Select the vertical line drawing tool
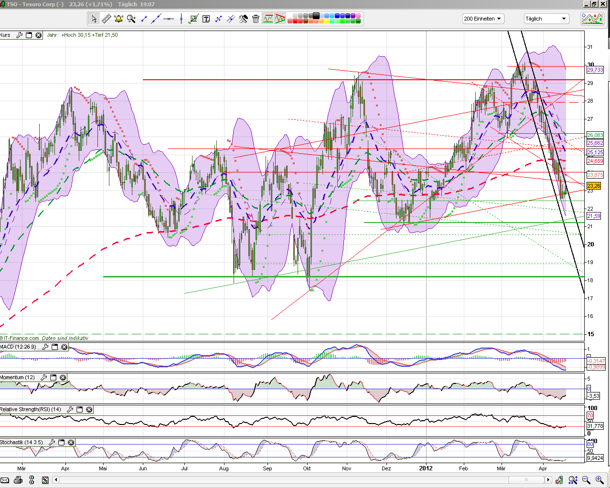Image resolution: width=610 pixels, height=488 pixels. point(181,19)
